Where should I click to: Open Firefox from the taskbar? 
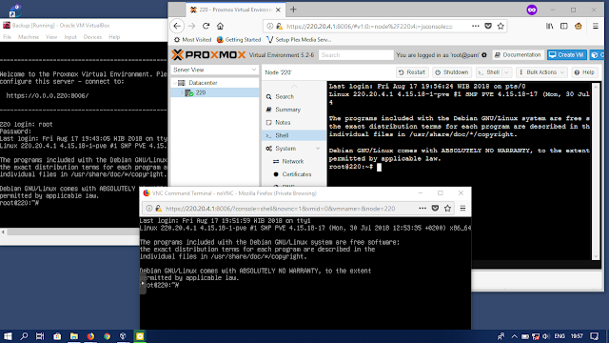90,336
